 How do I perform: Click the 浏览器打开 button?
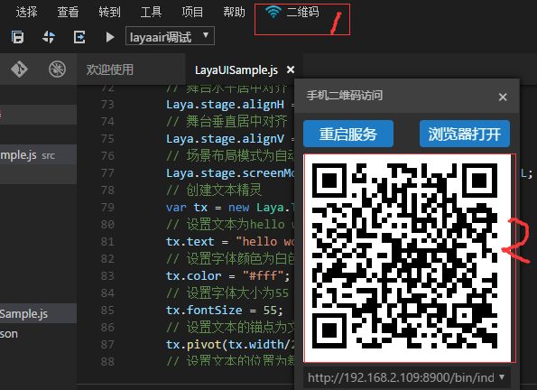click(465, 134)
